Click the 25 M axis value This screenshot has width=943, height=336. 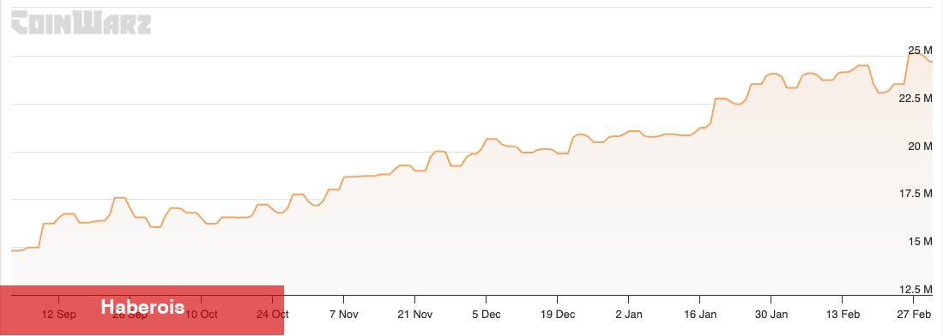(920, 50)
